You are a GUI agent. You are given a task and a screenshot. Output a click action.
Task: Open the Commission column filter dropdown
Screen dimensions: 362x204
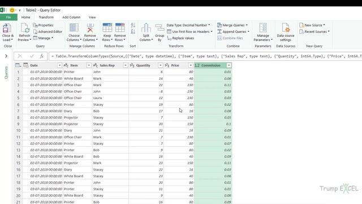pos(229,66)
